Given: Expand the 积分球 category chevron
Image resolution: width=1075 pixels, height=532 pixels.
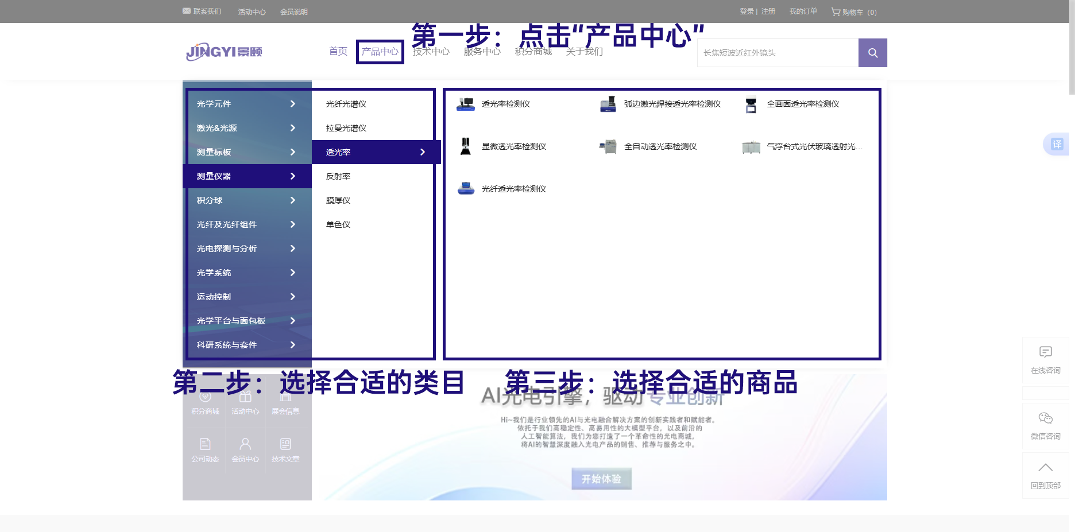Looking at the screenshot, I should (292, 200).
